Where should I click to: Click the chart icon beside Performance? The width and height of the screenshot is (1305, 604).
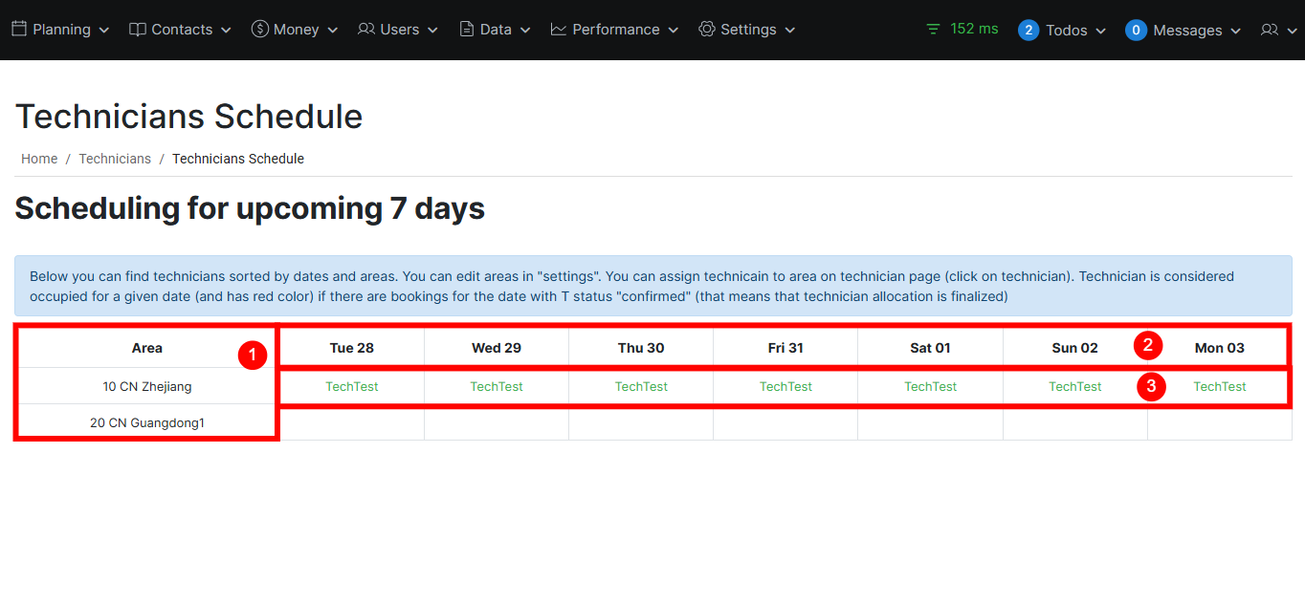[x=559, y=30]
